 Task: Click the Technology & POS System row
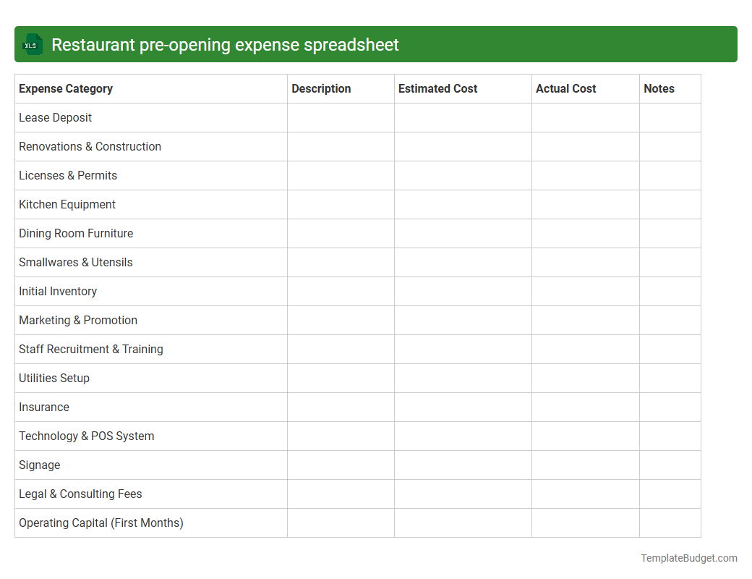pos(86,436)
